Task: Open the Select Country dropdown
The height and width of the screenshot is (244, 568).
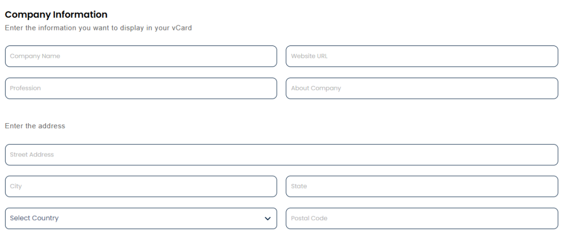Action: point(141,218)
